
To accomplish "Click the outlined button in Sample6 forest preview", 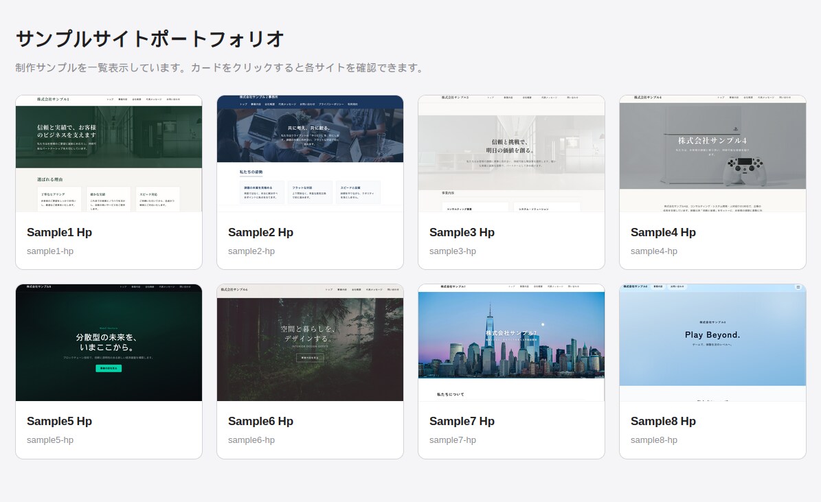I will [x=310, y=358].
